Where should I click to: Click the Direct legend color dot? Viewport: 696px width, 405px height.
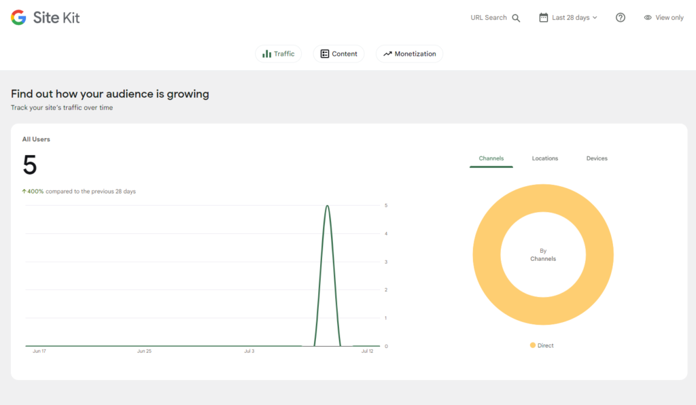pos(533,345)
